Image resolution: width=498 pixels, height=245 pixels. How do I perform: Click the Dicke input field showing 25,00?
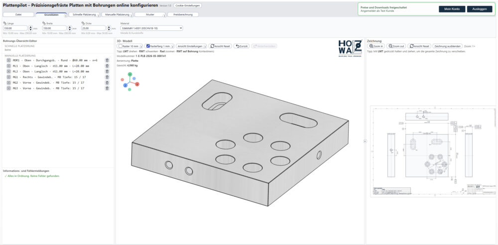click(x=94, y=28)
